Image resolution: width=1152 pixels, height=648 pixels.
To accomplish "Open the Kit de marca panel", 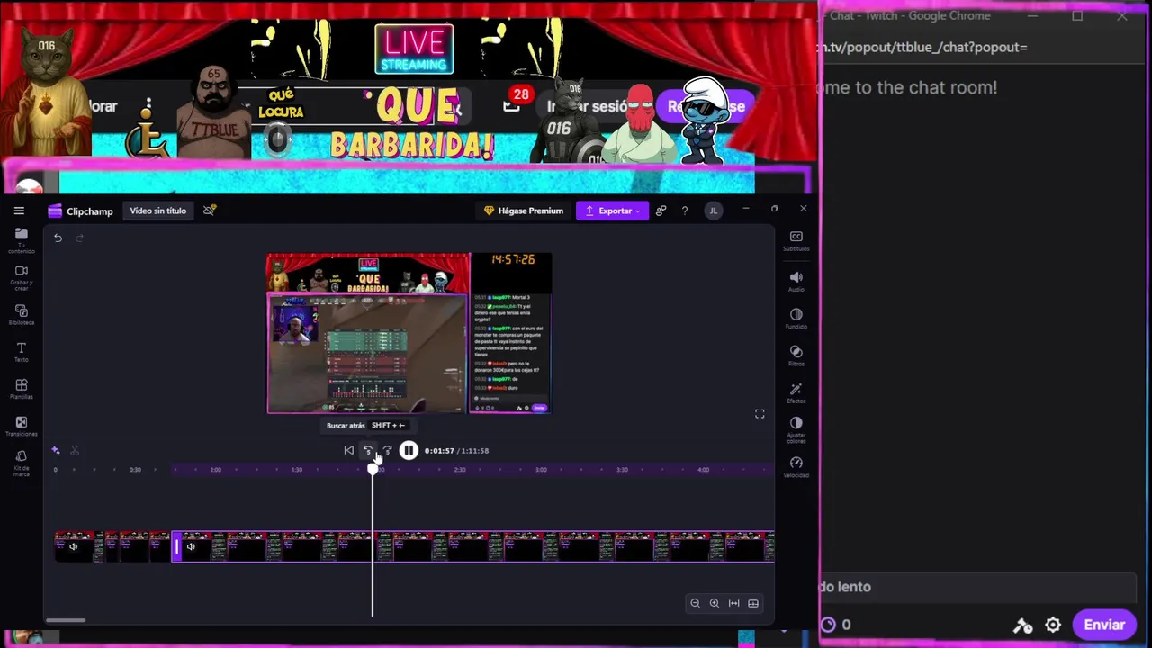I will coord(22,463).
